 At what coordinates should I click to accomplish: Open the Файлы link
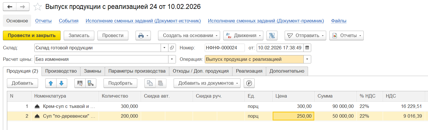tap(339, 21)
